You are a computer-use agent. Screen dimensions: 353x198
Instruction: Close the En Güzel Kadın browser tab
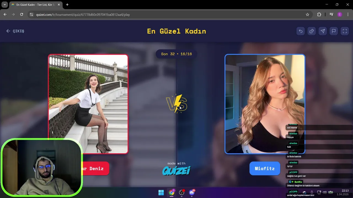[59, 5]
